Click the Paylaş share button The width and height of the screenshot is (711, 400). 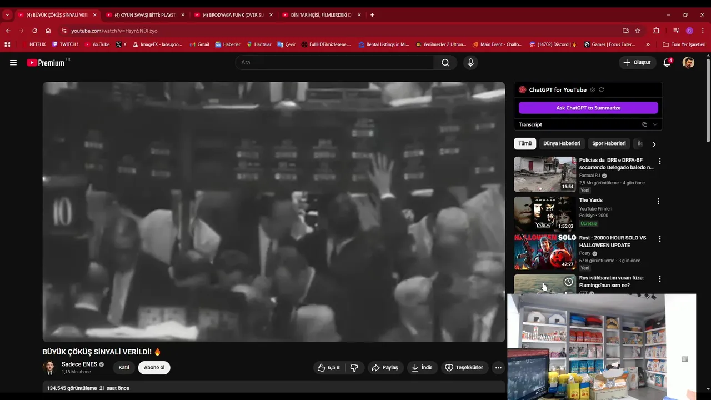click(x=385, y=368)
